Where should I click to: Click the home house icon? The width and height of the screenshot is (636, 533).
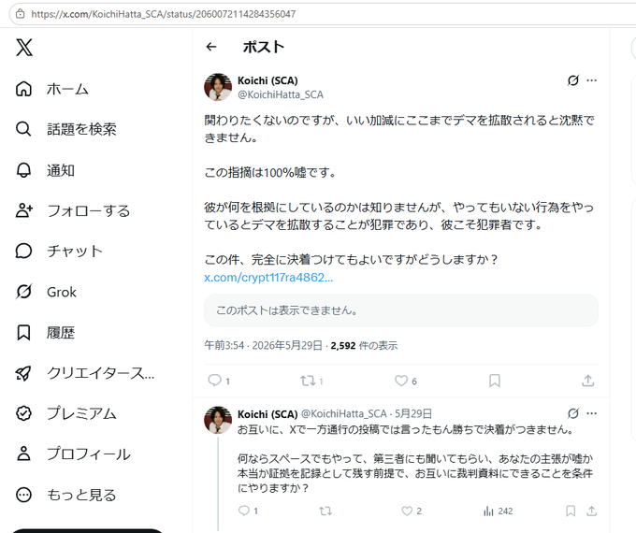click(x=23, y=89)
